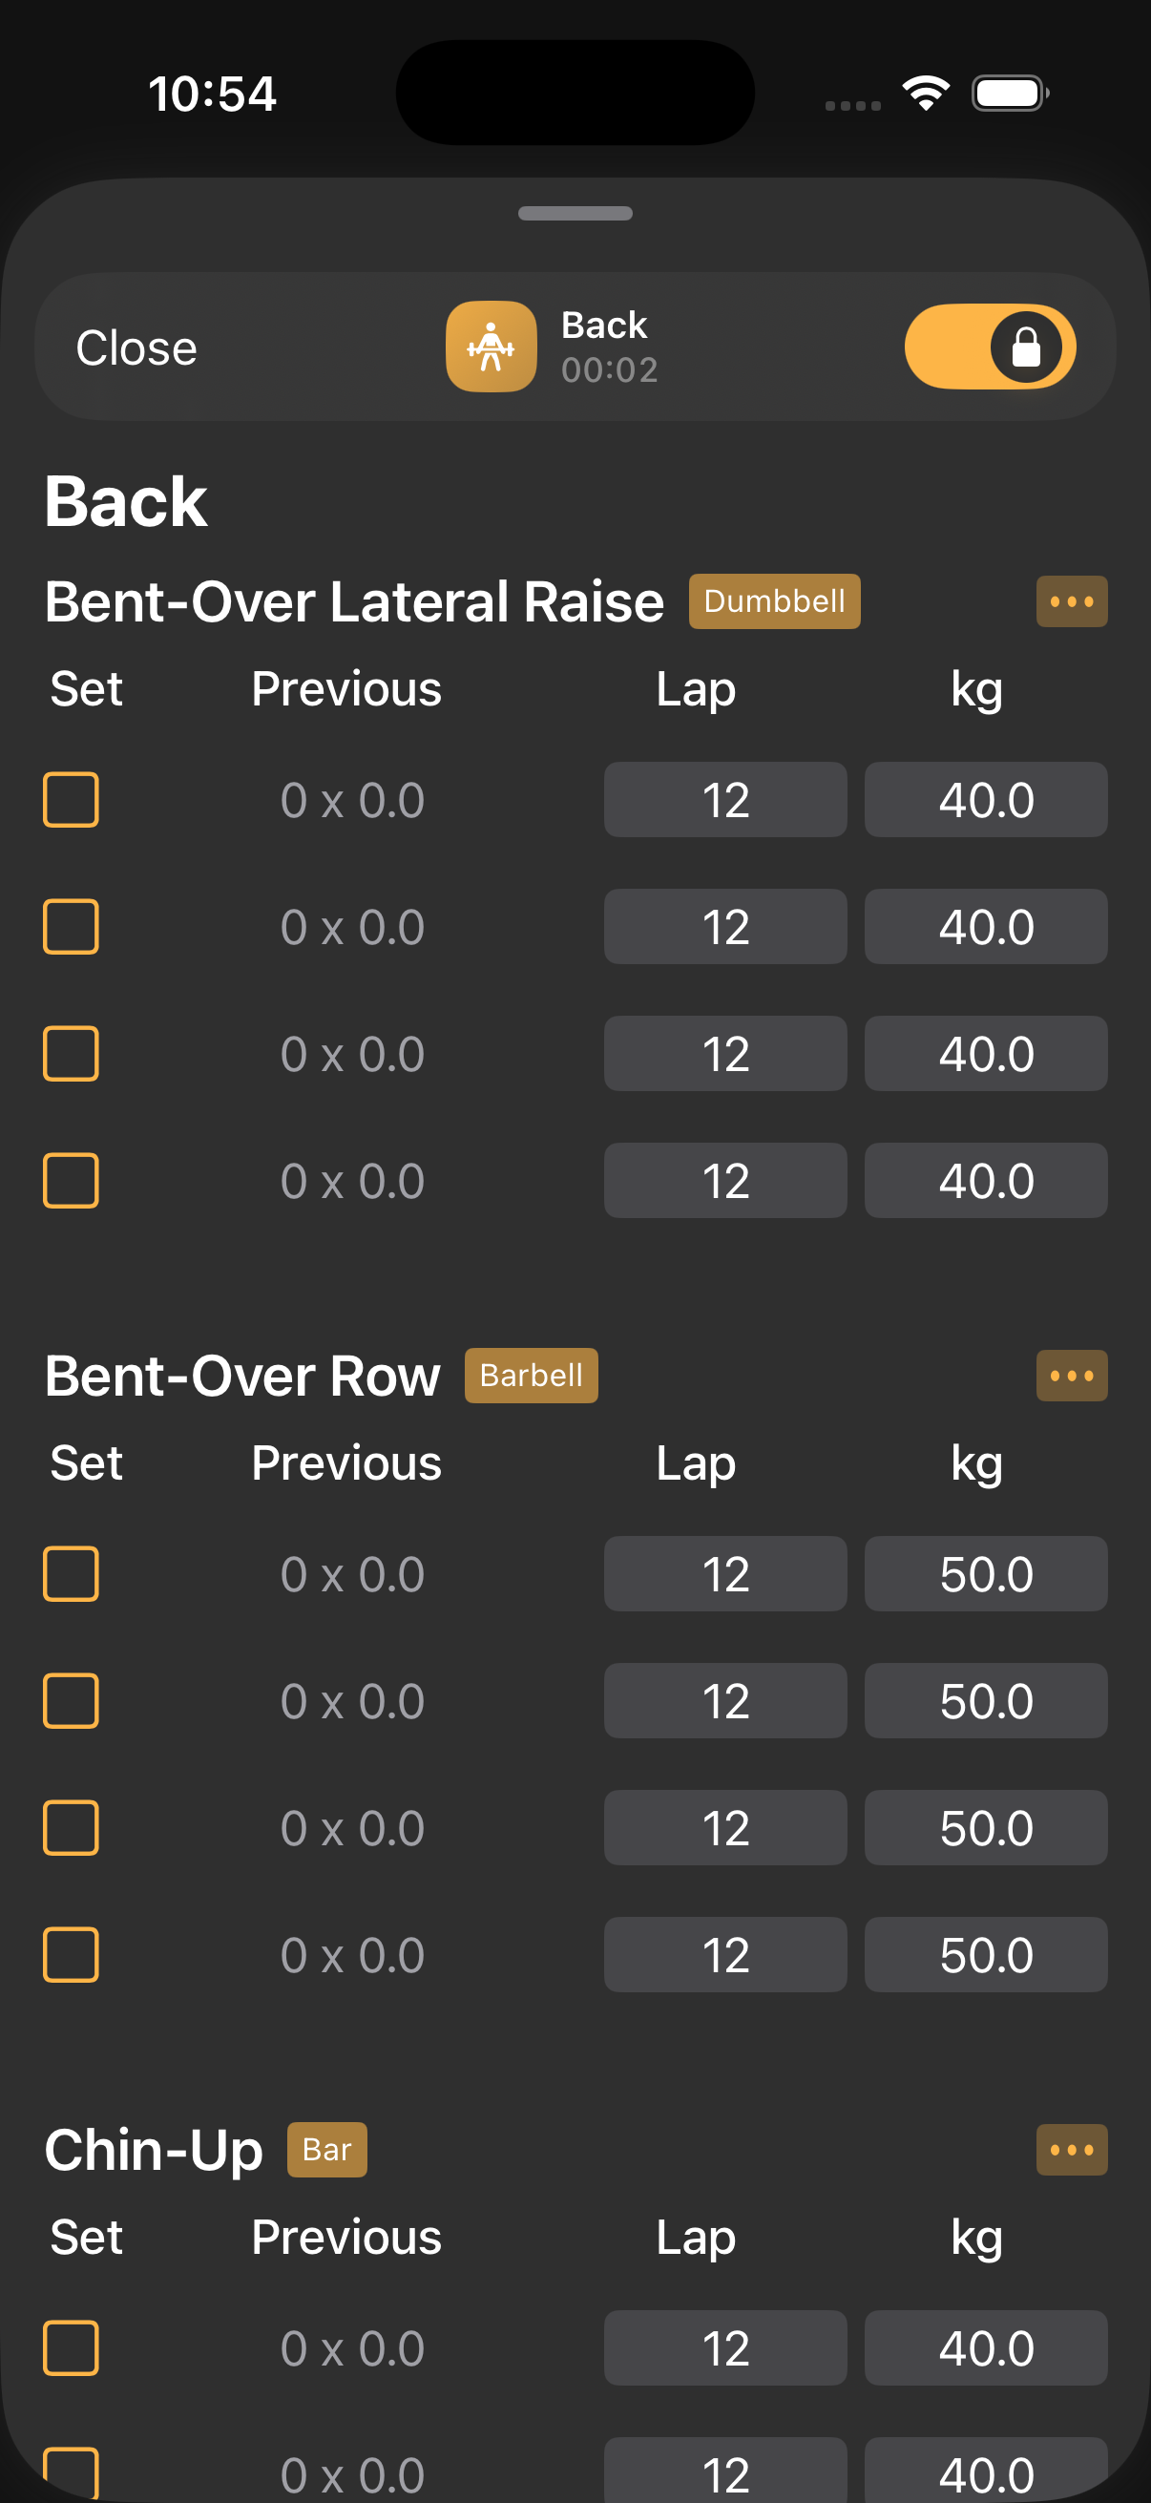Edit the 12 Lap field of first Lateral Raise set
Screen dimensions: 1151x2503
click(724, 800)
